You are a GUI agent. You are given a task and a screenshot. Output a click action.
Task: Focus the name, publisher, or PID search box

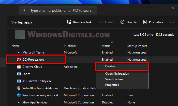coord(58,11)
